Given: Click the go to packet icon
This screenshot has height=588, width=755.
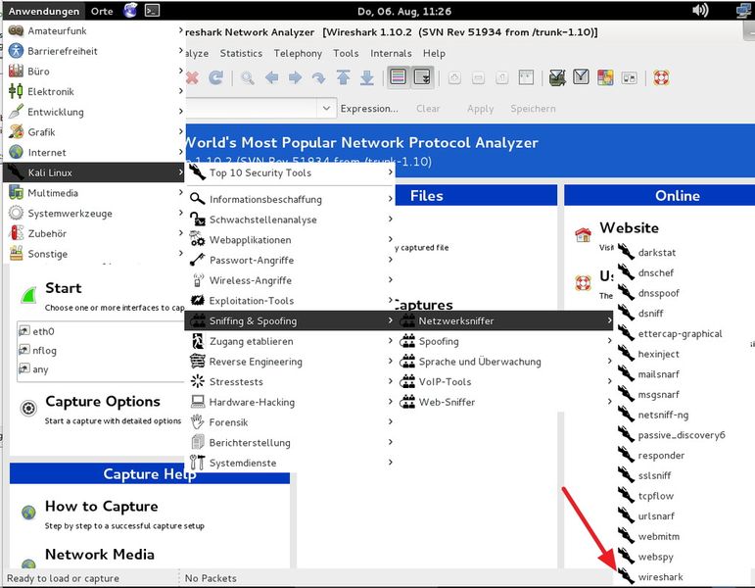Looking at the screenshot, I should pyautogui.click(x=318, y=77).
